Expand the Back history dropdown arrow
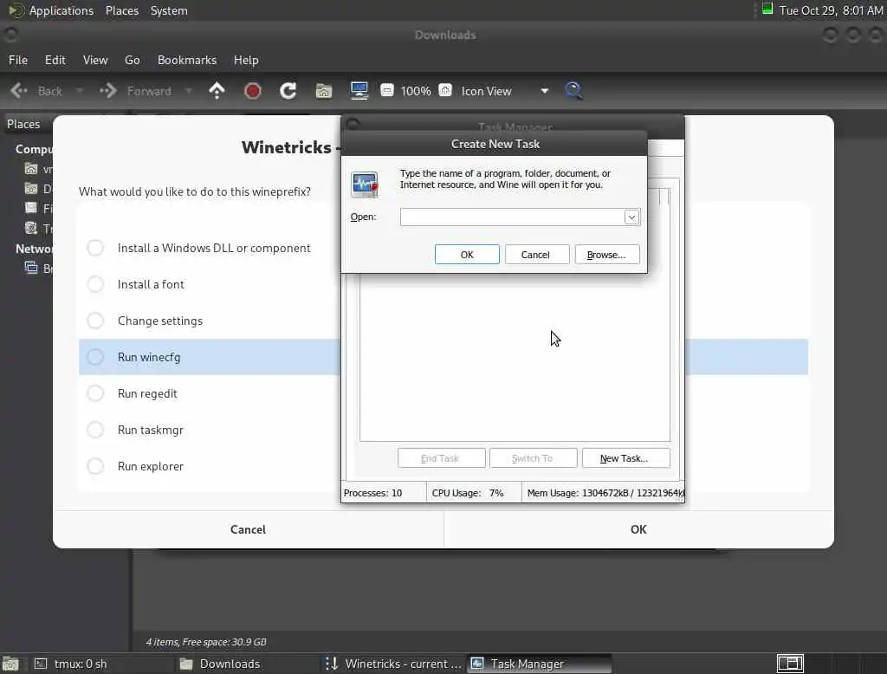The height and width of the screenshot is (674, 887). click(80, 91)
